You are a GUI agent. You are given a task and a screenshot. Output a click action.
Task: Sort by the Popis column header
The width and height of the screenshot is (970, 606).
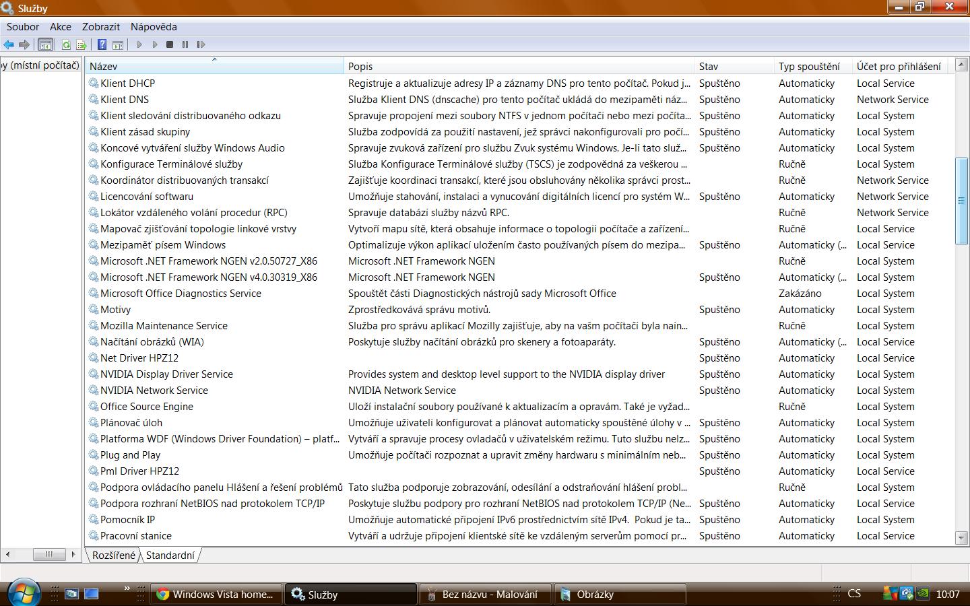(519, 66)
